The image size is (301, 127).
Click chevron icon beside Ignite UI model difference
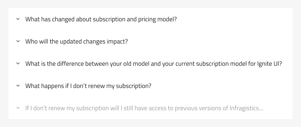18,63
